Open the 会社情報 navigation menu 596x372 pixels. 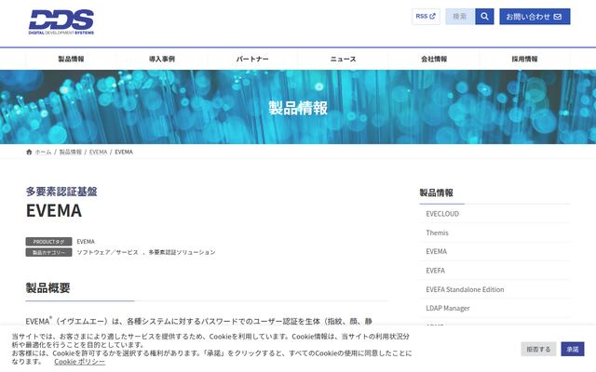[x=434, y=59]
